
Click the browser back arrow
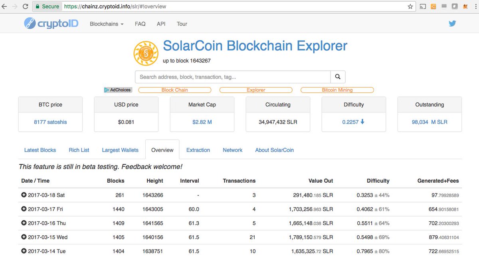pyautogui.click(x=5, y=6)
